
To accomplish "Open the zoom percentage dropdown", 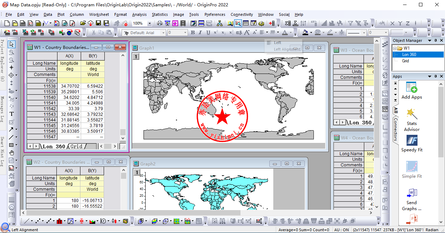I will 149,23.
